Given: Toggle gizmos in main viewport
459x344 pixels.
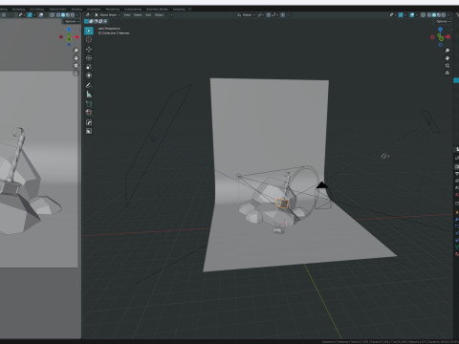Looking at the screenshot, I should (x=401, y=15).
